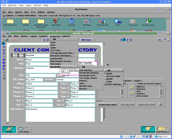Screen dimensions: 172x139
Task: Select the polyline drawing tool
Action: click(4, 72)
